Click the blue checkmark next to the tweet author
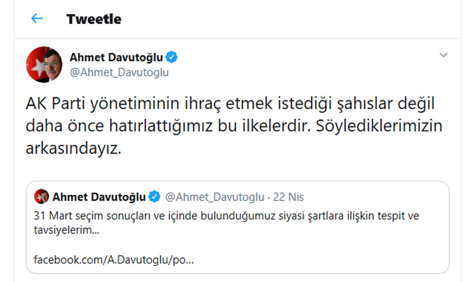This screenshot has height=282, width=470. 172,56
